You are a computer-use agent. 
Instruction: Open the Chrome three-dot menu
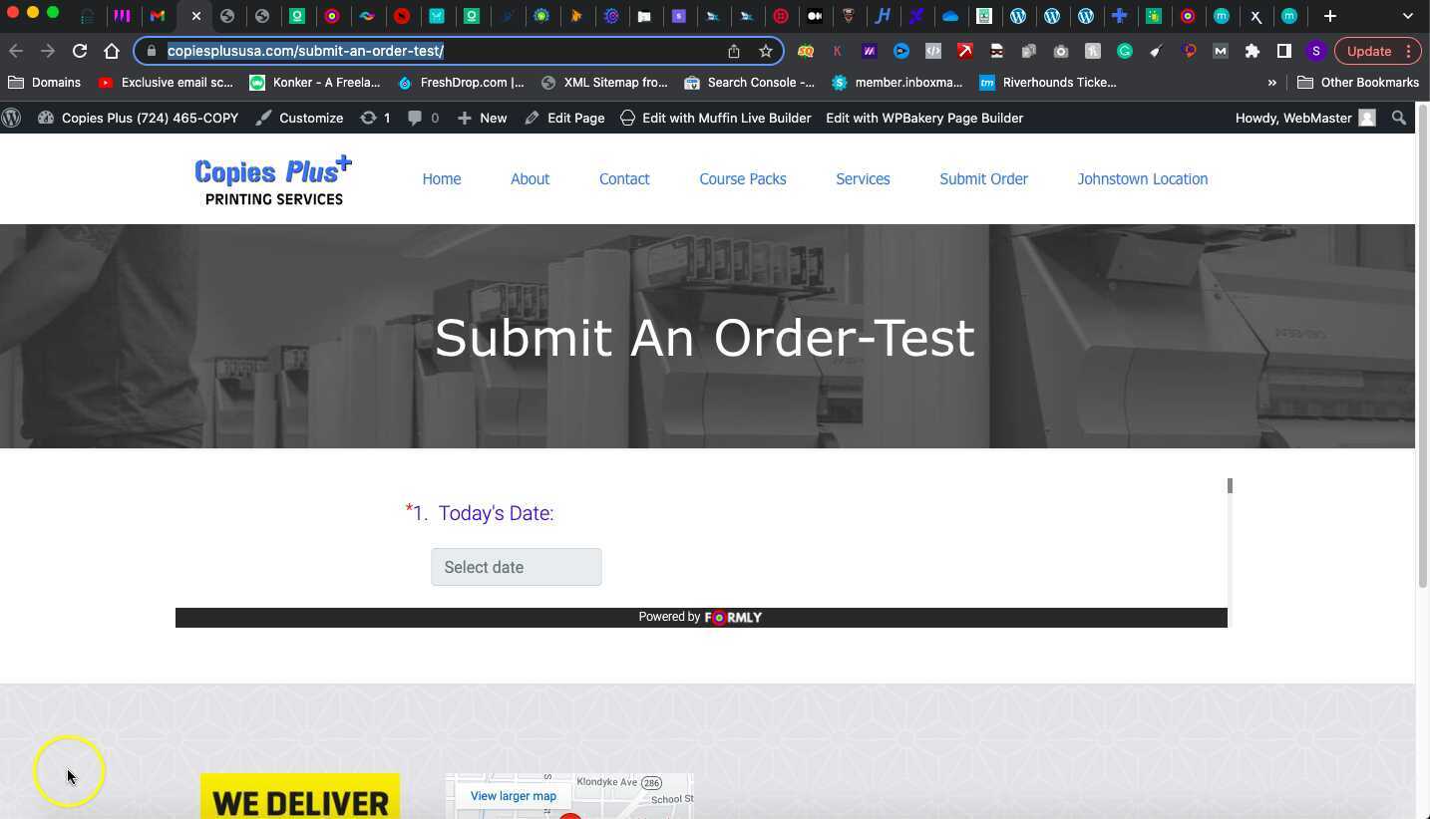[1408, 51]
